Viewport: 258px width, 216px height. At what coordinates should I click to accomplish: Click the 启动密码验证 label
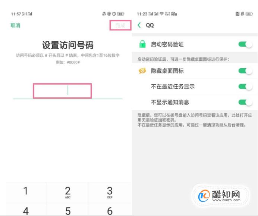click(x=167, y=44)
